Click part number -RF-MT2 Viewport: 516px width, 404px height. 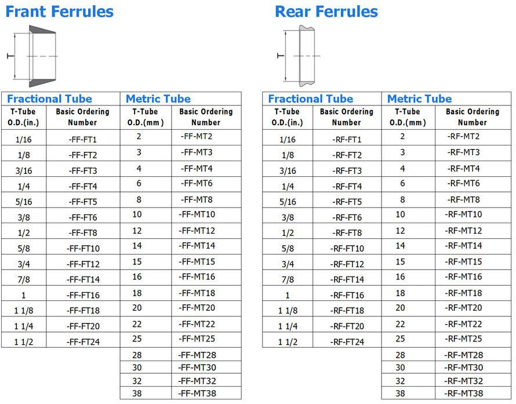(x=463, y=136)
